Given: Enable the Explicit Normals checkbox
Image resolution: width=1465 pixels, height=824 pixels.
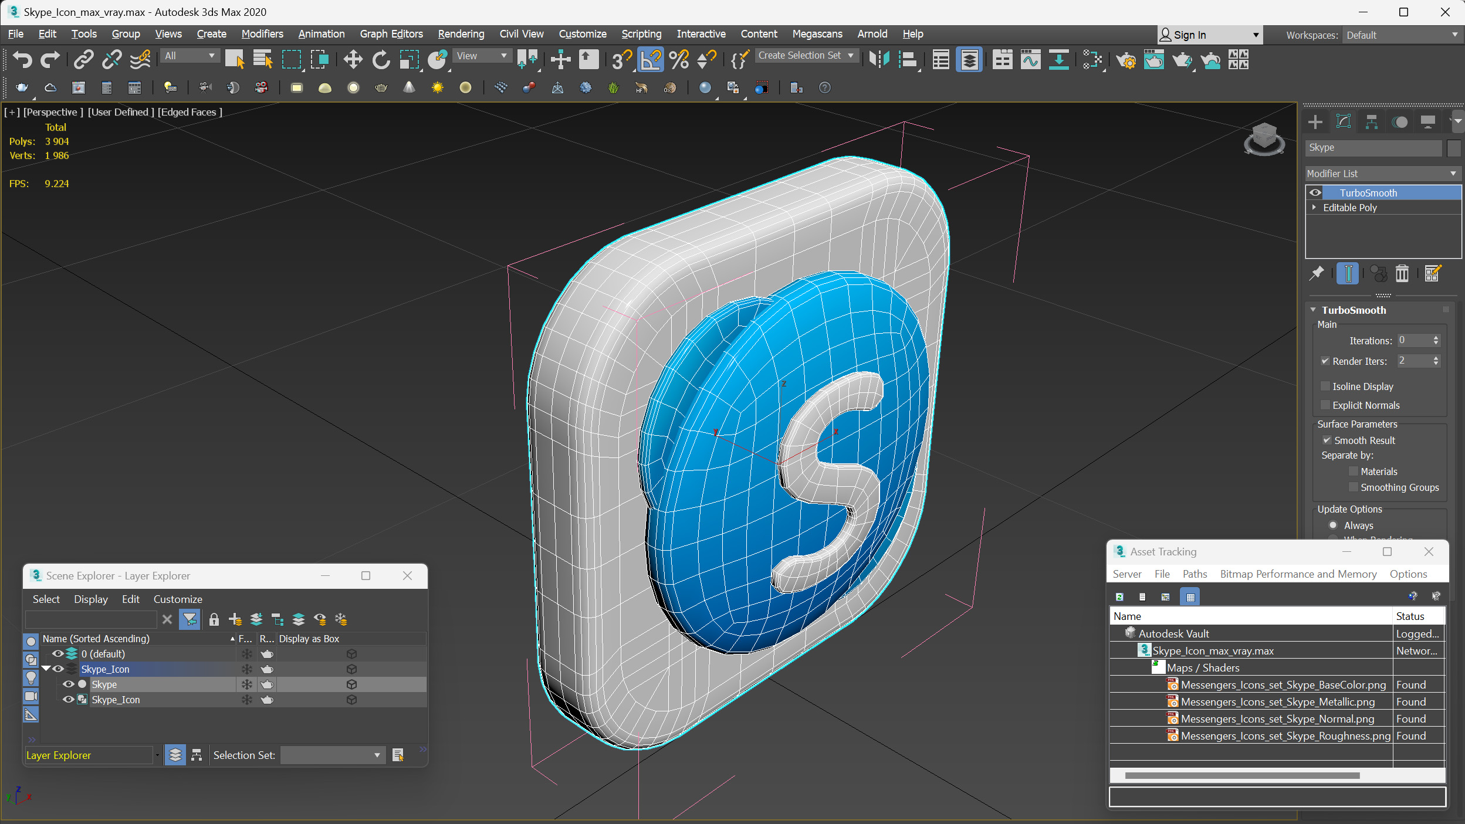Looking at the screenshot, I should (x=1325, y=405).
